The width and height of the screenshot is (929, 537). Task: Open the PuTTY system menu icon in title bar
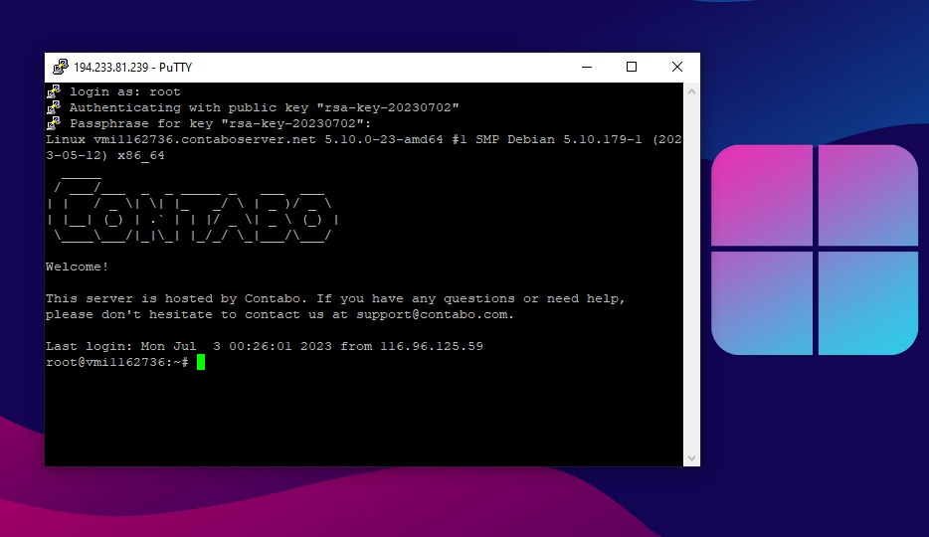(60, 68)
